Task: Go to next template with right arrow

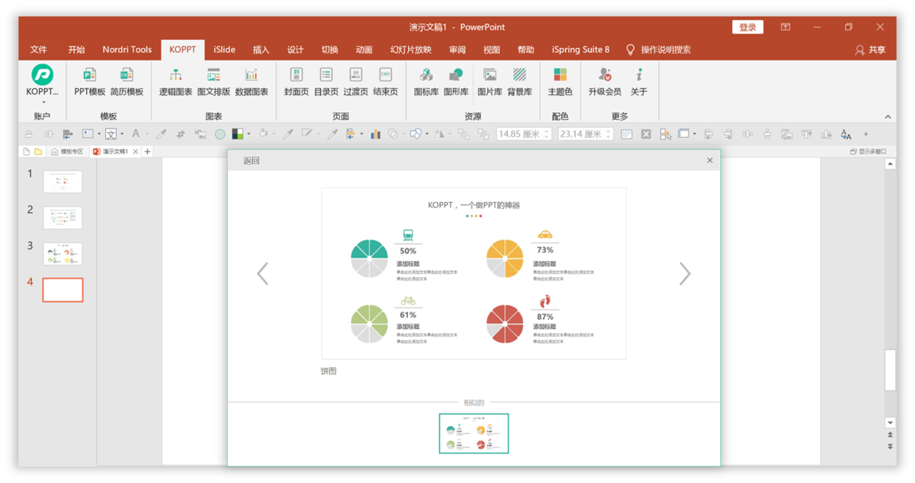Action: coord(685,274)
